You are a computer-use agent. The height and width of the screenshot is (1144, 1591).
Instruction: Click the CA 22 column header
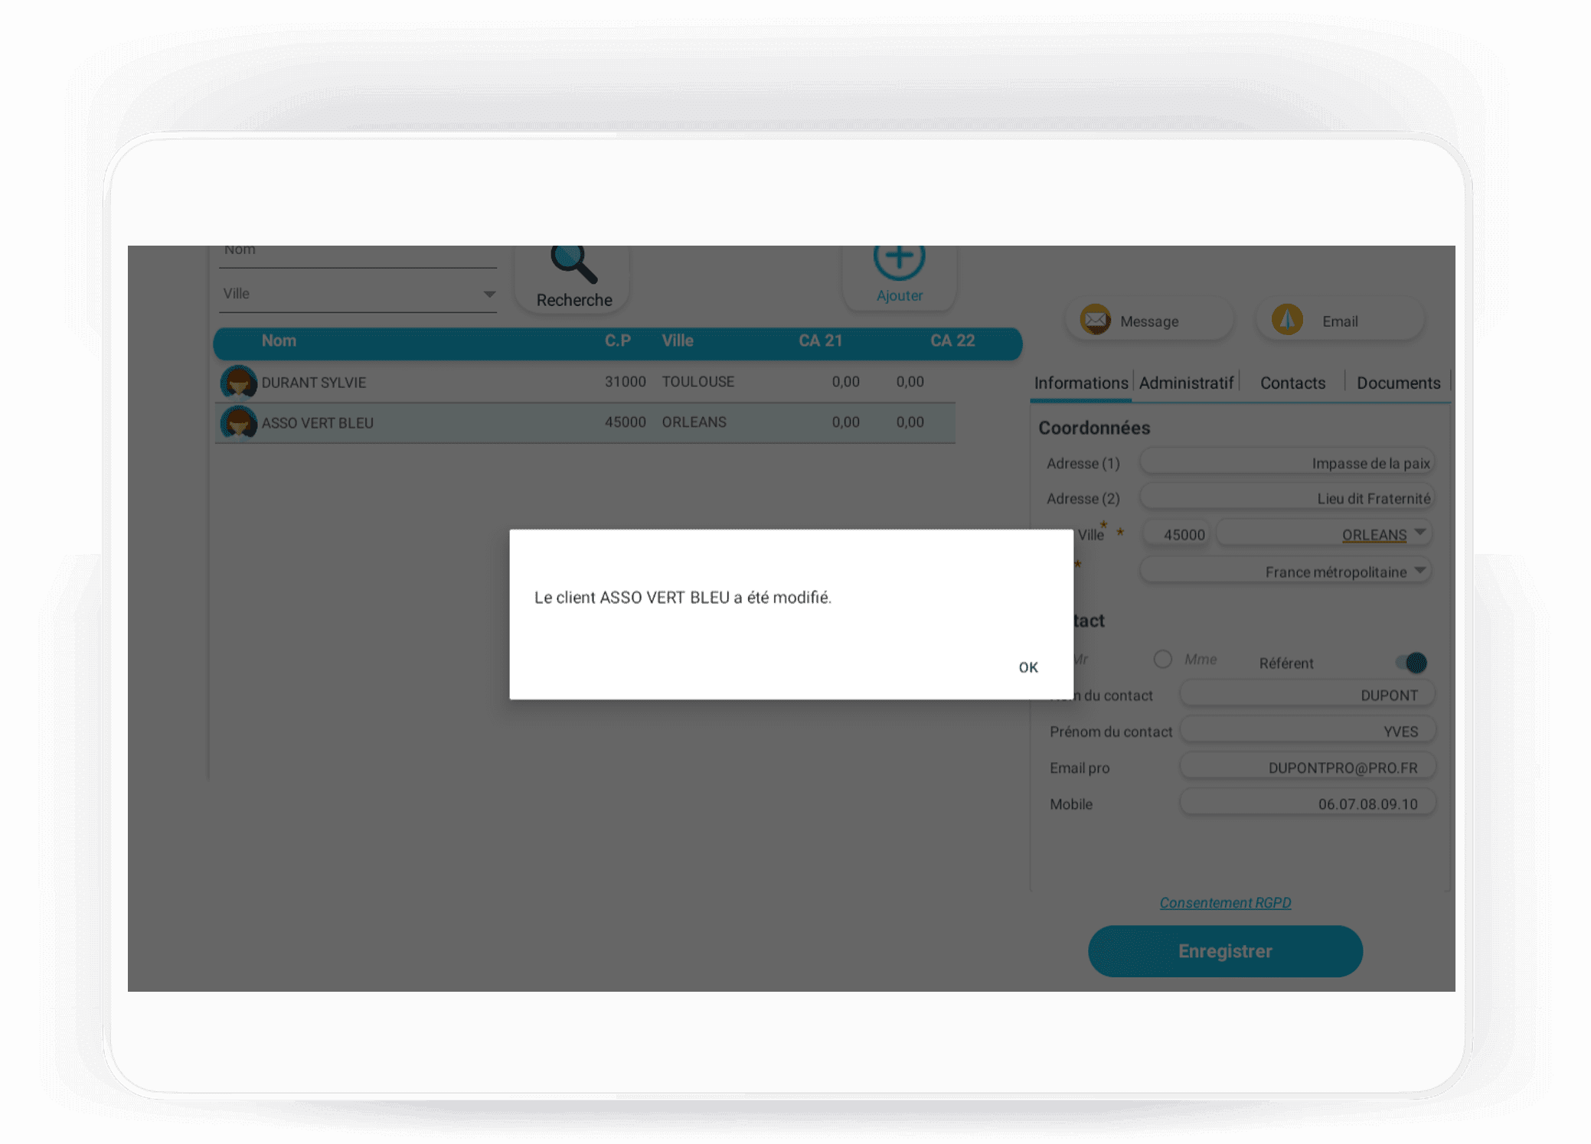952,341
